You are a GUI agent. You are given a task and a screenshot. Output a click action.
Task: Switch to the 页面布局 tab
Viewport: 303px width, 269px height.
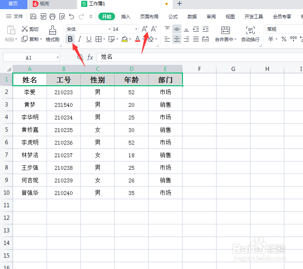click(149, 17)
